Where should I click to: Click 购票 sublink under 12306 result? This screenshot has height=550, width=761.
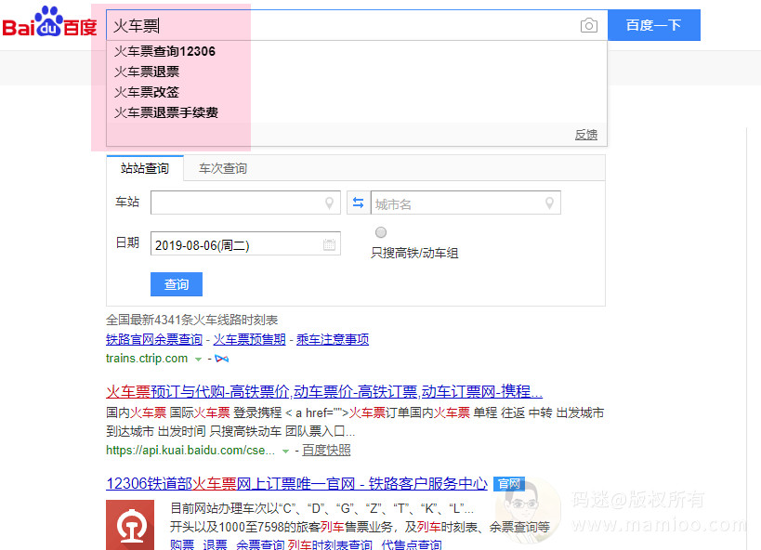[x=182, y=544]
